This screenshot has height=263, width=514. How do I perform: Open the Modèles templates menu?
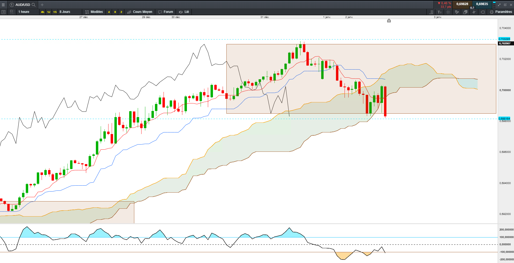point(94,12)
